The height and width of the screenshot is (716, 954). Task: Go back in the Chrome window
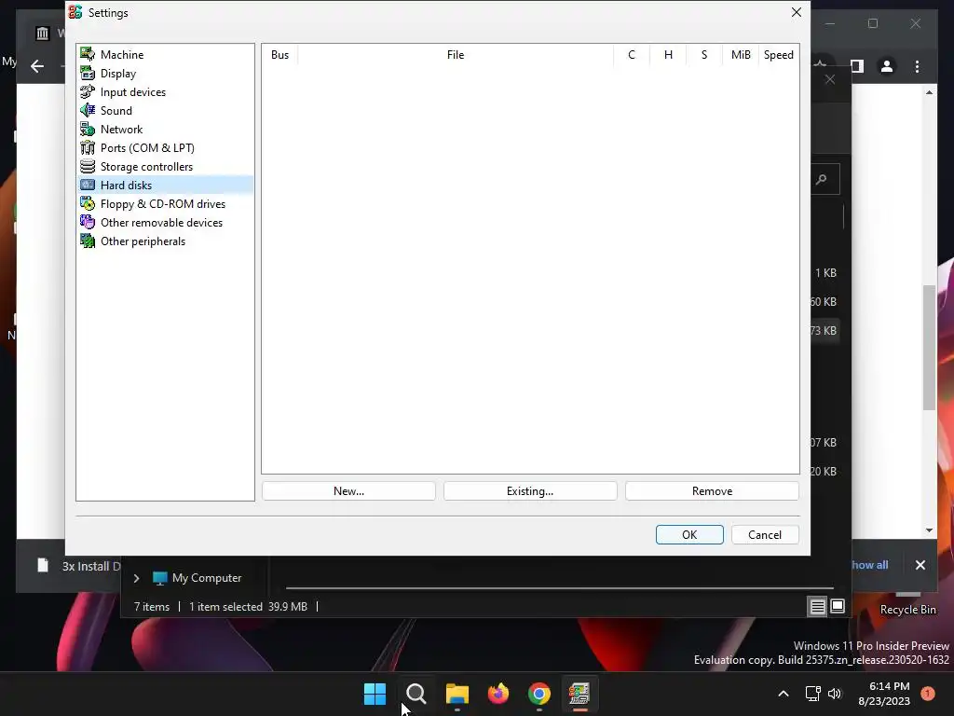37,66
